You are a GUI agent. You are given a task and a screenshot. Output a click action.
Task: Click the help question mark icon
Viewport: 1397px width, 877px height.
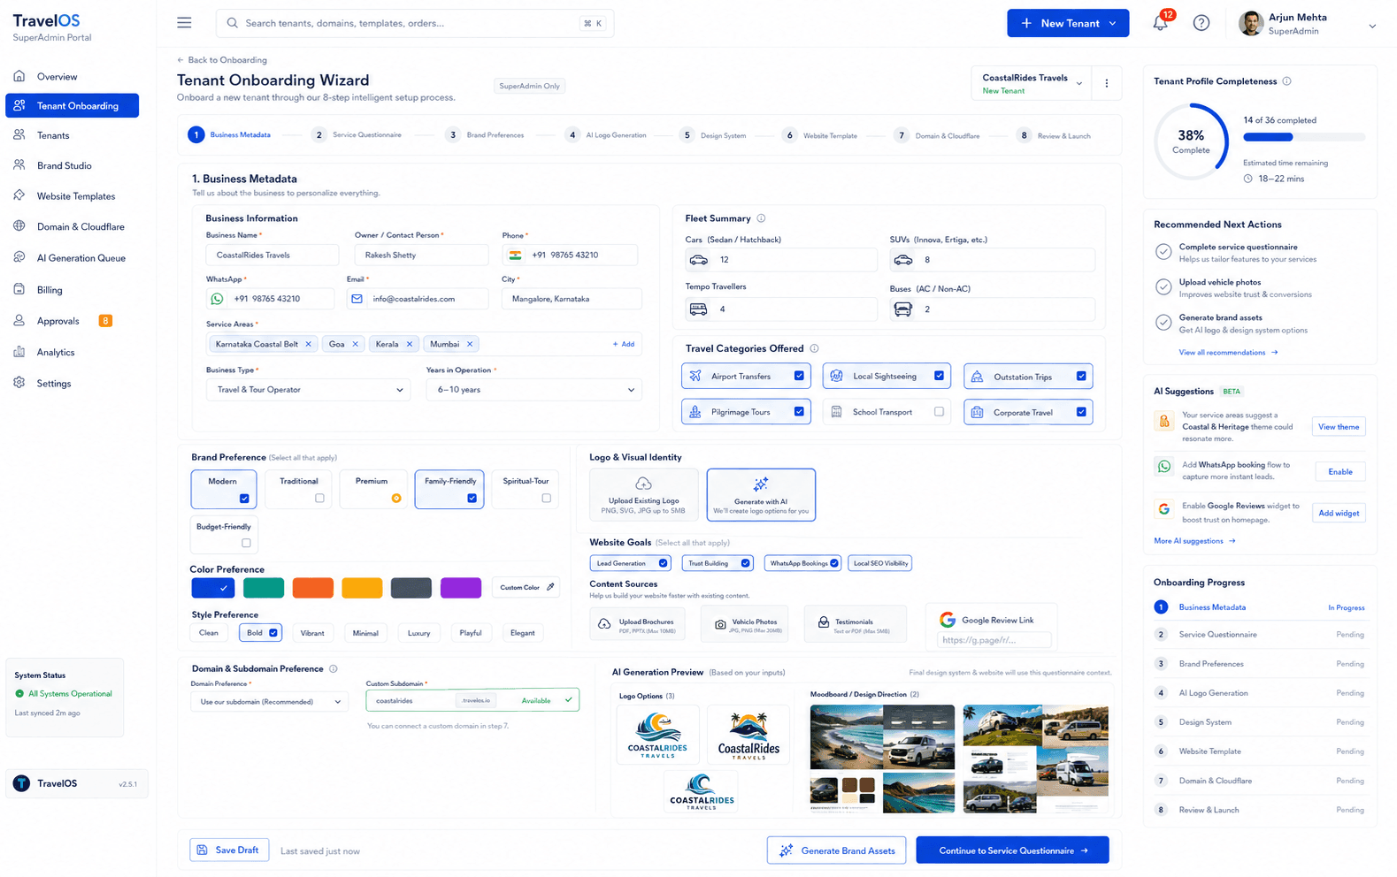coord(1201,23)
